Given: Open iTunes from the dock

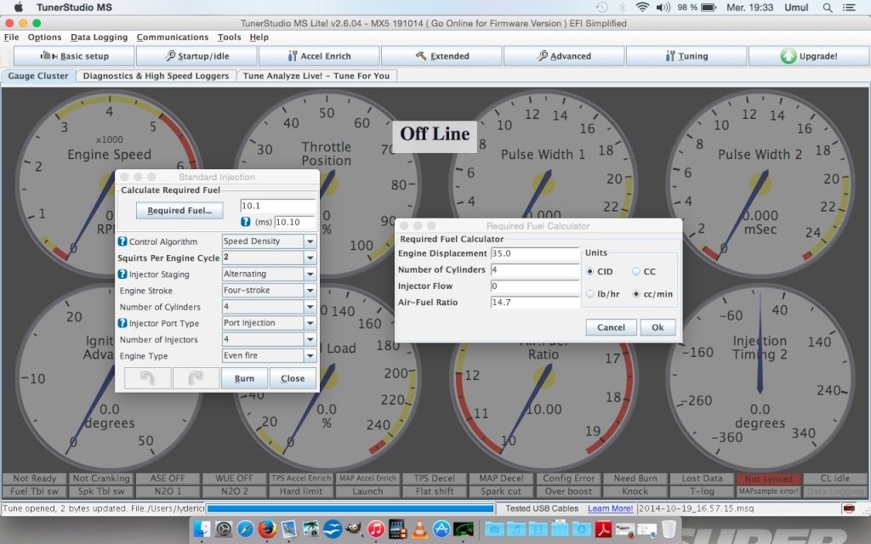Looking at the screenshot, I should click(x=376, y=529).
